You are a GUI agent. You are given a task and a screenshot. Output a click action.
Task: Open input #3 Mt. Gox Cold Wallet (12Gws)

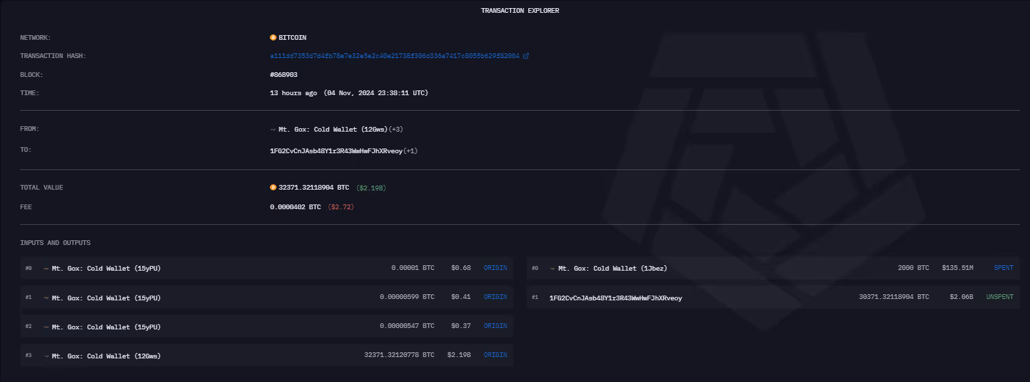(106, 356)
